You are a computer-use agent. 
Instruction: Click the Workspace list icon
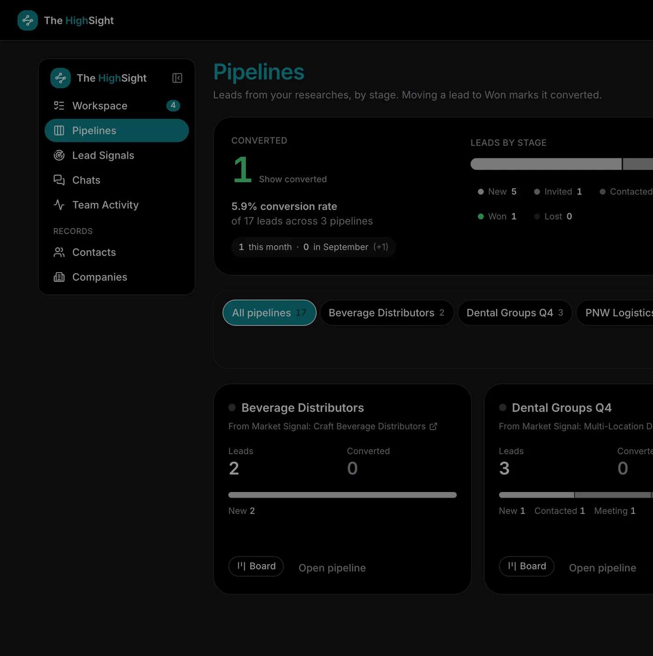(59, 106)
